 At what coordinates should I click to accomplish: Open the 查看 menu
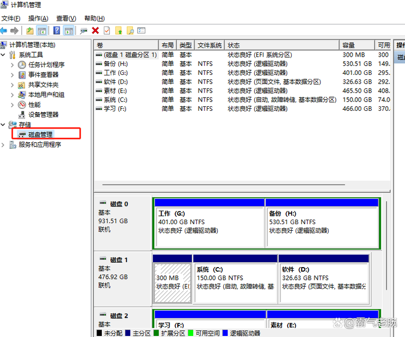tap(65, 18)
